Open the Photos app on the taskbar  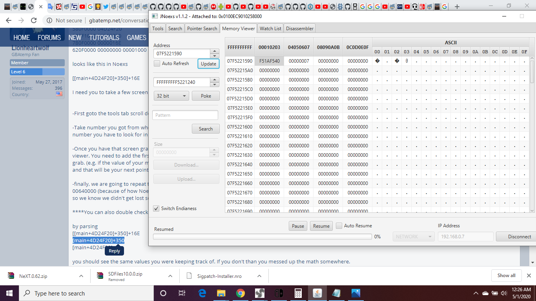[x=356, y=293]
